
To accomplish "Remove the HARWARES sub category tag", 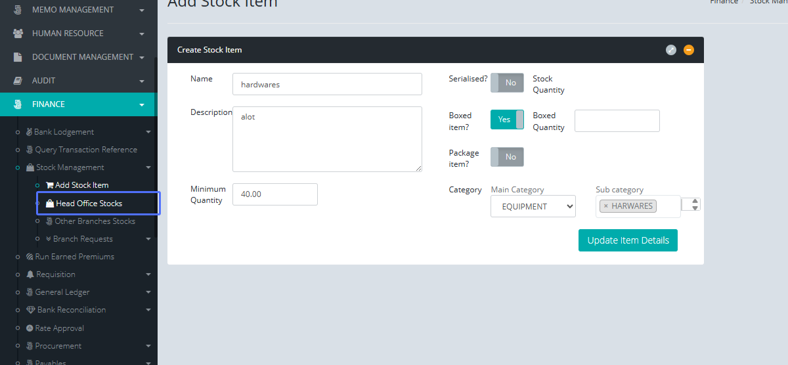I will (x=606, y=206).
